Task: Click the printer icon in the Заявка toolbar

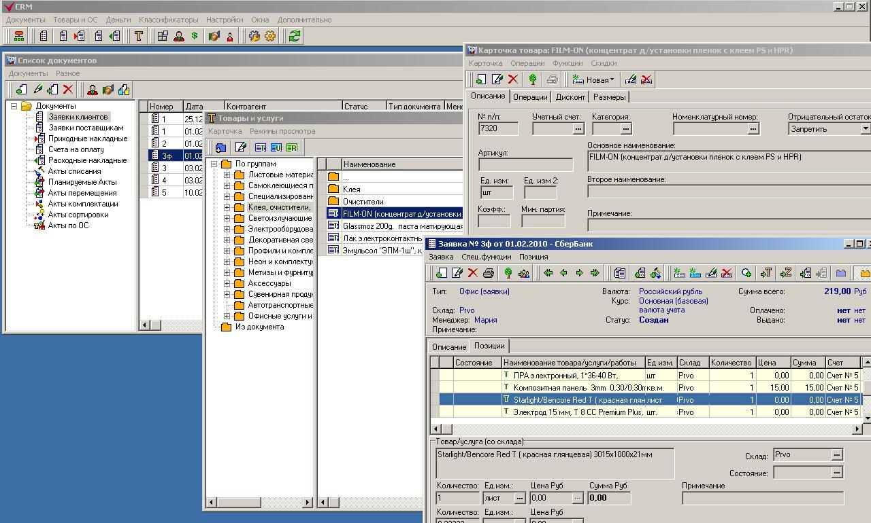Action: click(x=489, y=273)
